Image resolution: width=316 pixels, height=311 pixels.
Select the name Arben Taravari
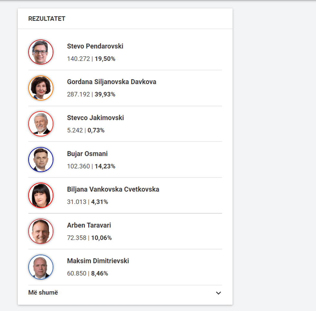coord(89,225)
